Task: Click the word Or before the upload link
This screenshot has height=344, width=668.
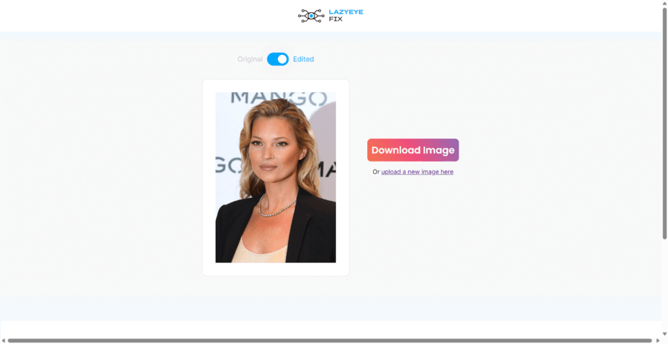Action: [376, 172]
